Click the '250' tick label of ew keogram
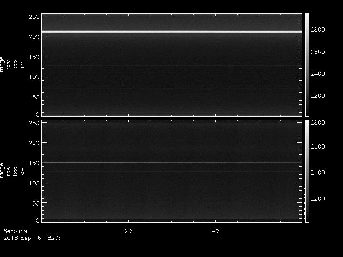 click(x=34, y=123)
